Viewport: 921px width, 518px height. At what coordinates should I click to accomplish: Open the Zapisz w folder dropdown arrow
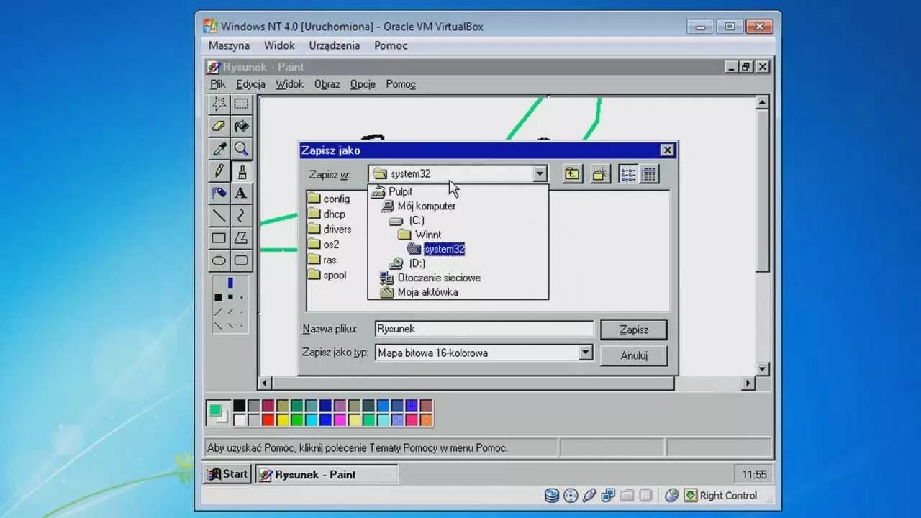pos(540,173)
